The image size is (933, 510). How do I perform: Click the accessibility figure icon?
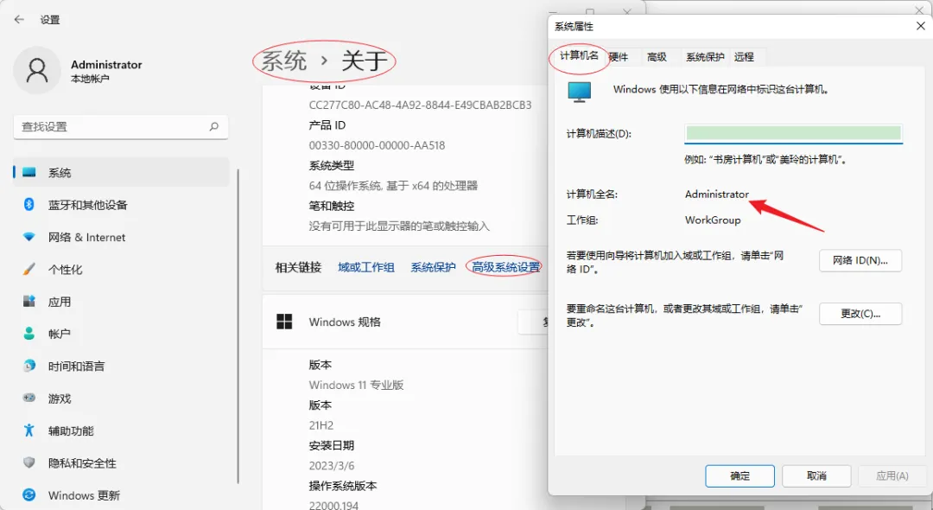click(x=29, y=430)
